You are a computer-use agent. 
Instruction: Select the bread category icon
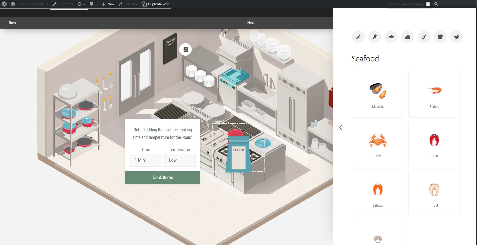pyautogui.click(x=440, y=37)
